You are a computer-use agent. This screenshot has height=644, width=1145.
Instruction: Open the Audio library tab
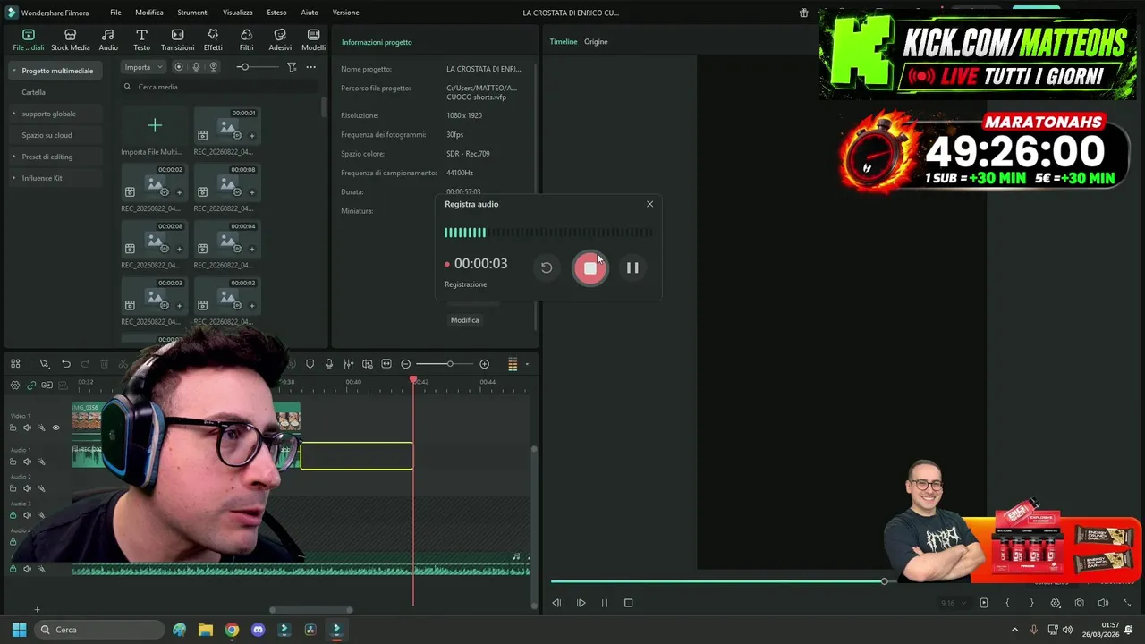click(x=108, y=40)
